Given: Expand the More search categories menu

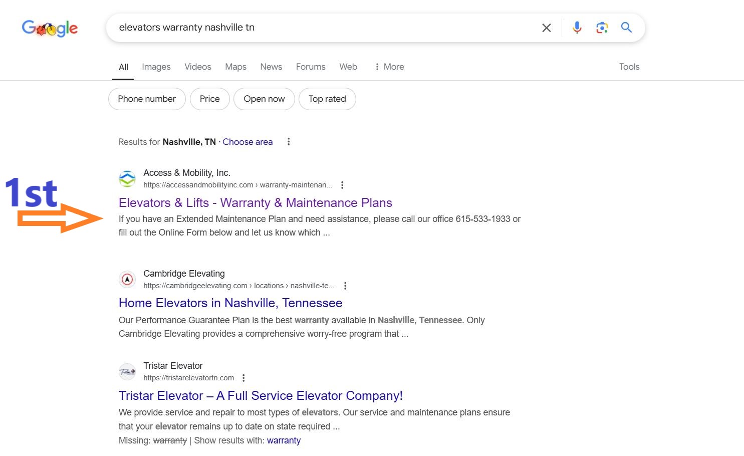Looking at the screenshot, I should tap(389, 67).
